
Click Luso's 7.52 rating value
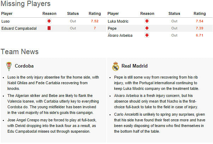coord(95,21)
